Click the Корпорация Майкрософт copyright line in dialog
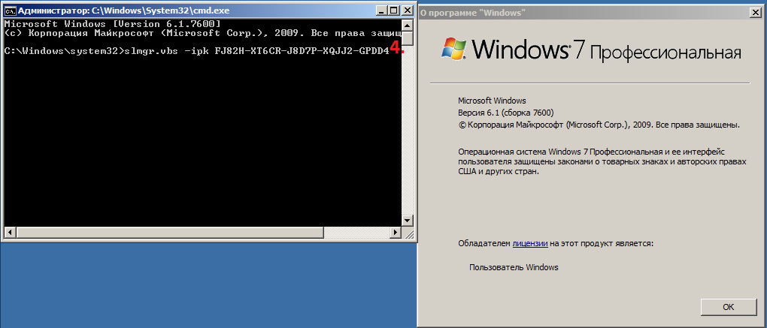The image size is (767, 328). tap(599, 125)
